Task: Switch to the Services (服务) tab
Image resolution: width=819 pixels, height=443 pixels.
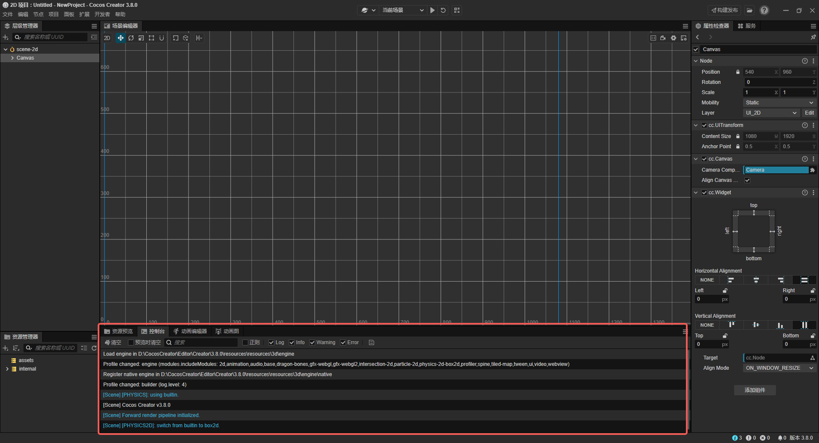Action: [x=747, y=26]
